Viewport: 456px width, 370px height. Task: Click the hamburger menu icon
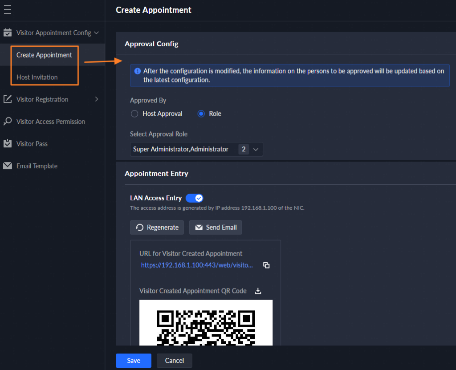tap(8, 10)
